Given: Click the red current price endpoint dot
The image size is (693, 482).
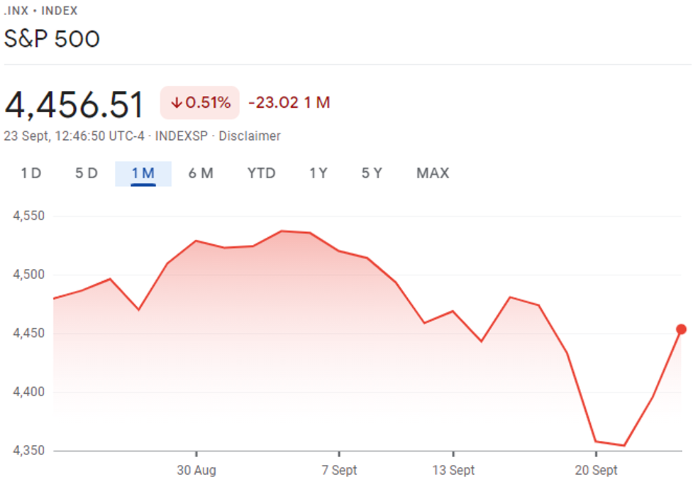Looking at the screenshot, I should click(x=681, y=329).
